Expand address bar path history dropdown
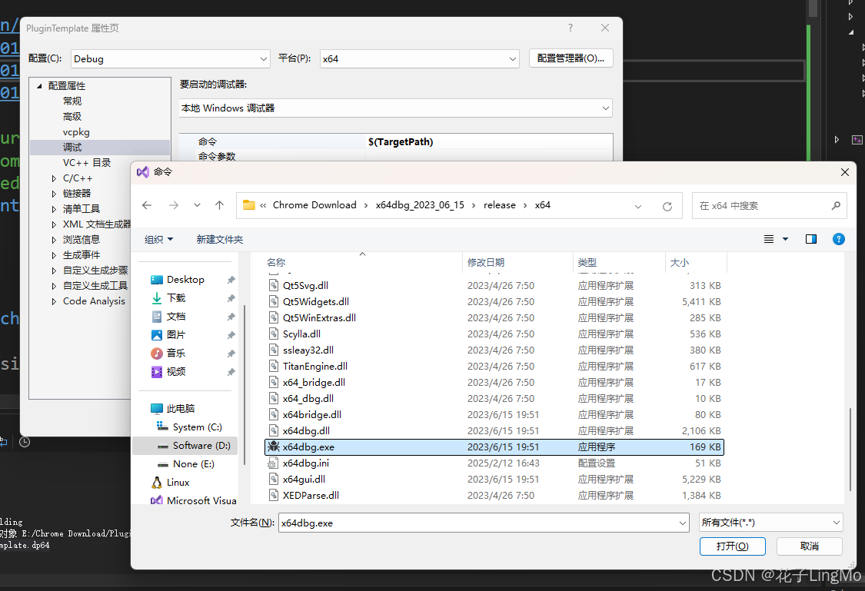This screenshot has height=591, width=865. (x=638, y=206)
